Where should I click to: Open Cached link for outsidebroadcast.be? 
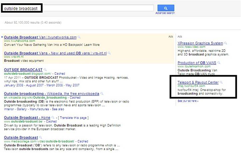coord(51,121)
